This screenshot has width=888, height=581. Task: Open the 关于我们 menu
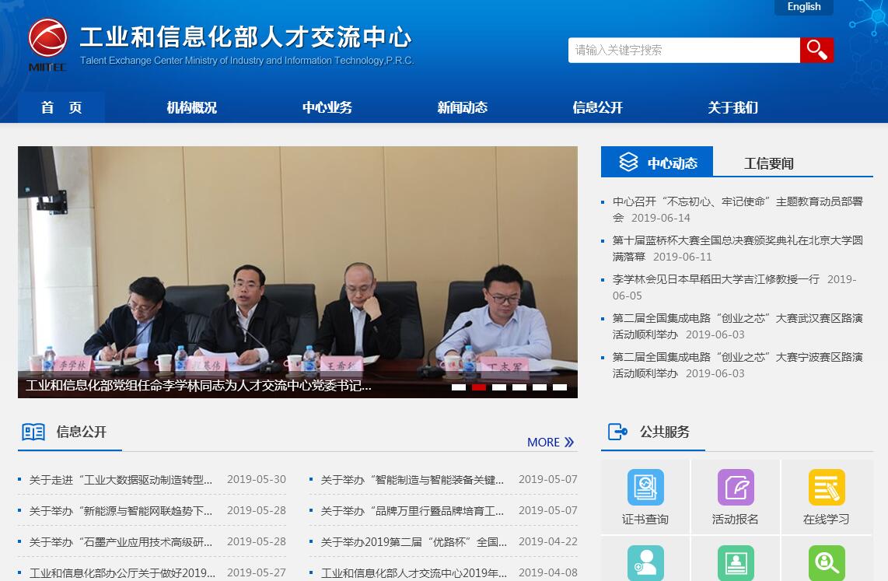pyautogui.click(x=732, y=107)
